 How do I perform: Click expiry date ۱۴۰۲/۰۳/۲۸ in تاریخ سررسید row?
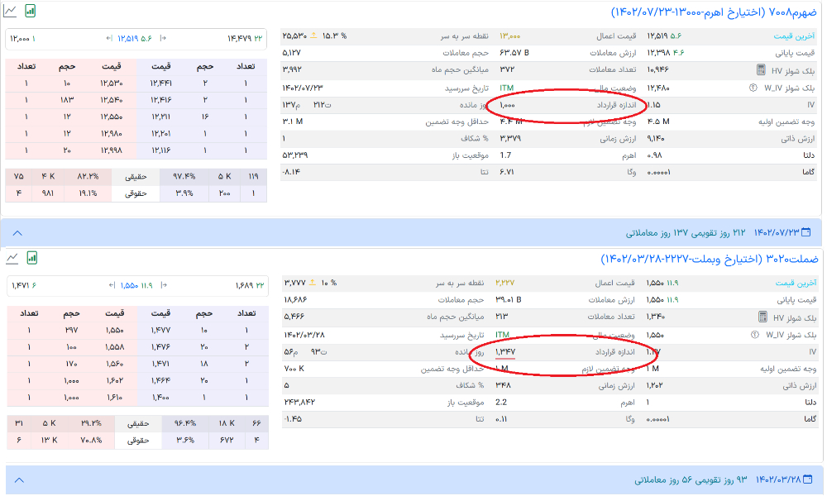304,335
